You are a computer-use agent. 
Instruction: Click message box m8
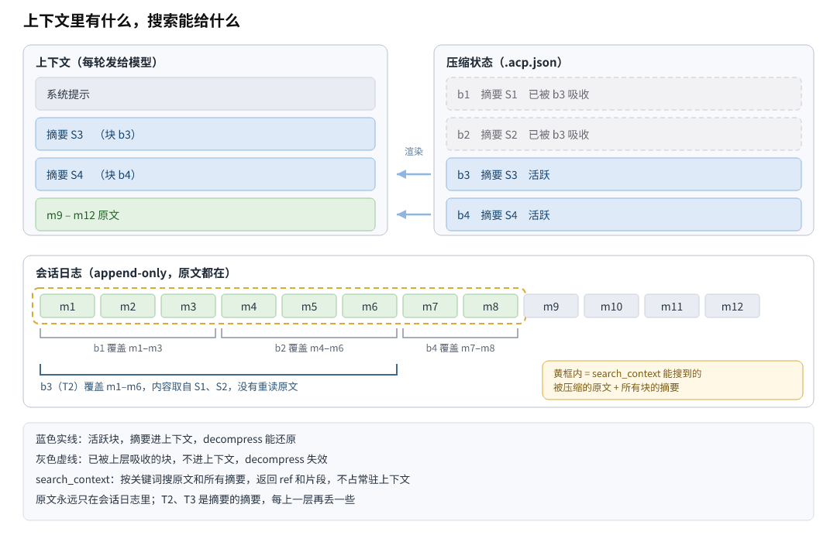pos(491,306)
